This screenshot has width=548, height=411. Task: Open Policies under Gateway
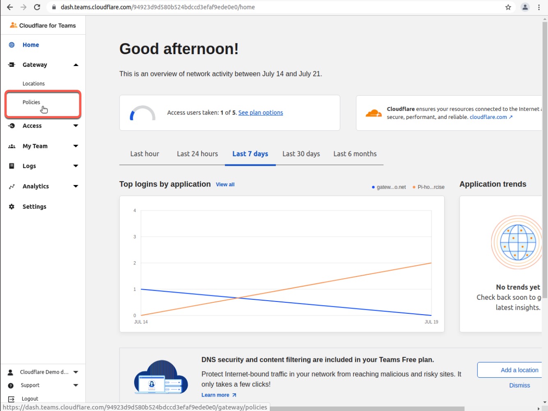click(31, 102)
